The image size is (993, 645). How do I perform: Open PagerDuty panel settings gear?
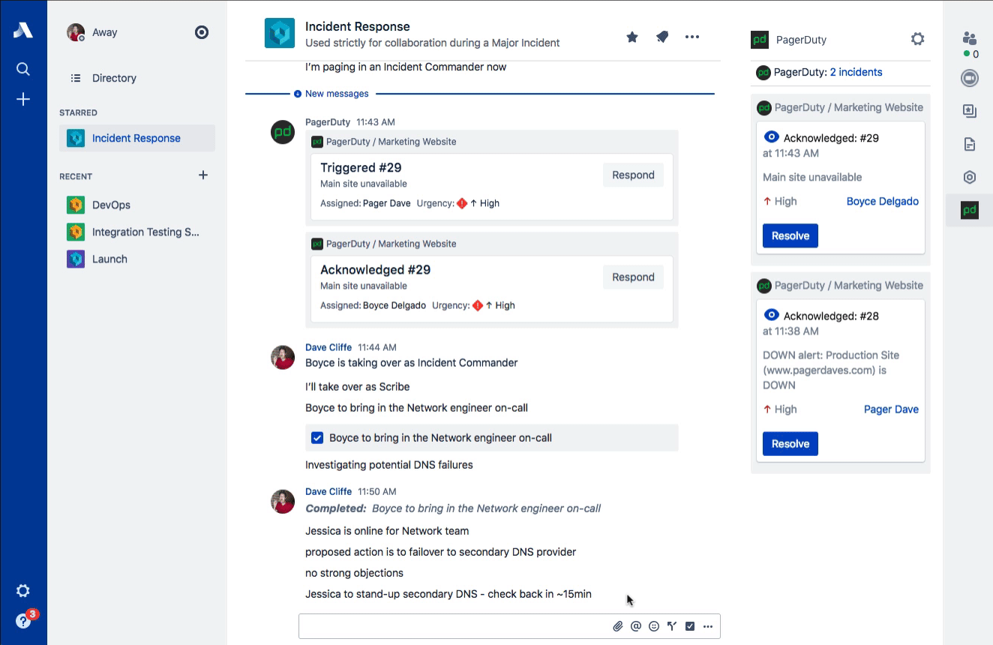[x=918, y=39]
